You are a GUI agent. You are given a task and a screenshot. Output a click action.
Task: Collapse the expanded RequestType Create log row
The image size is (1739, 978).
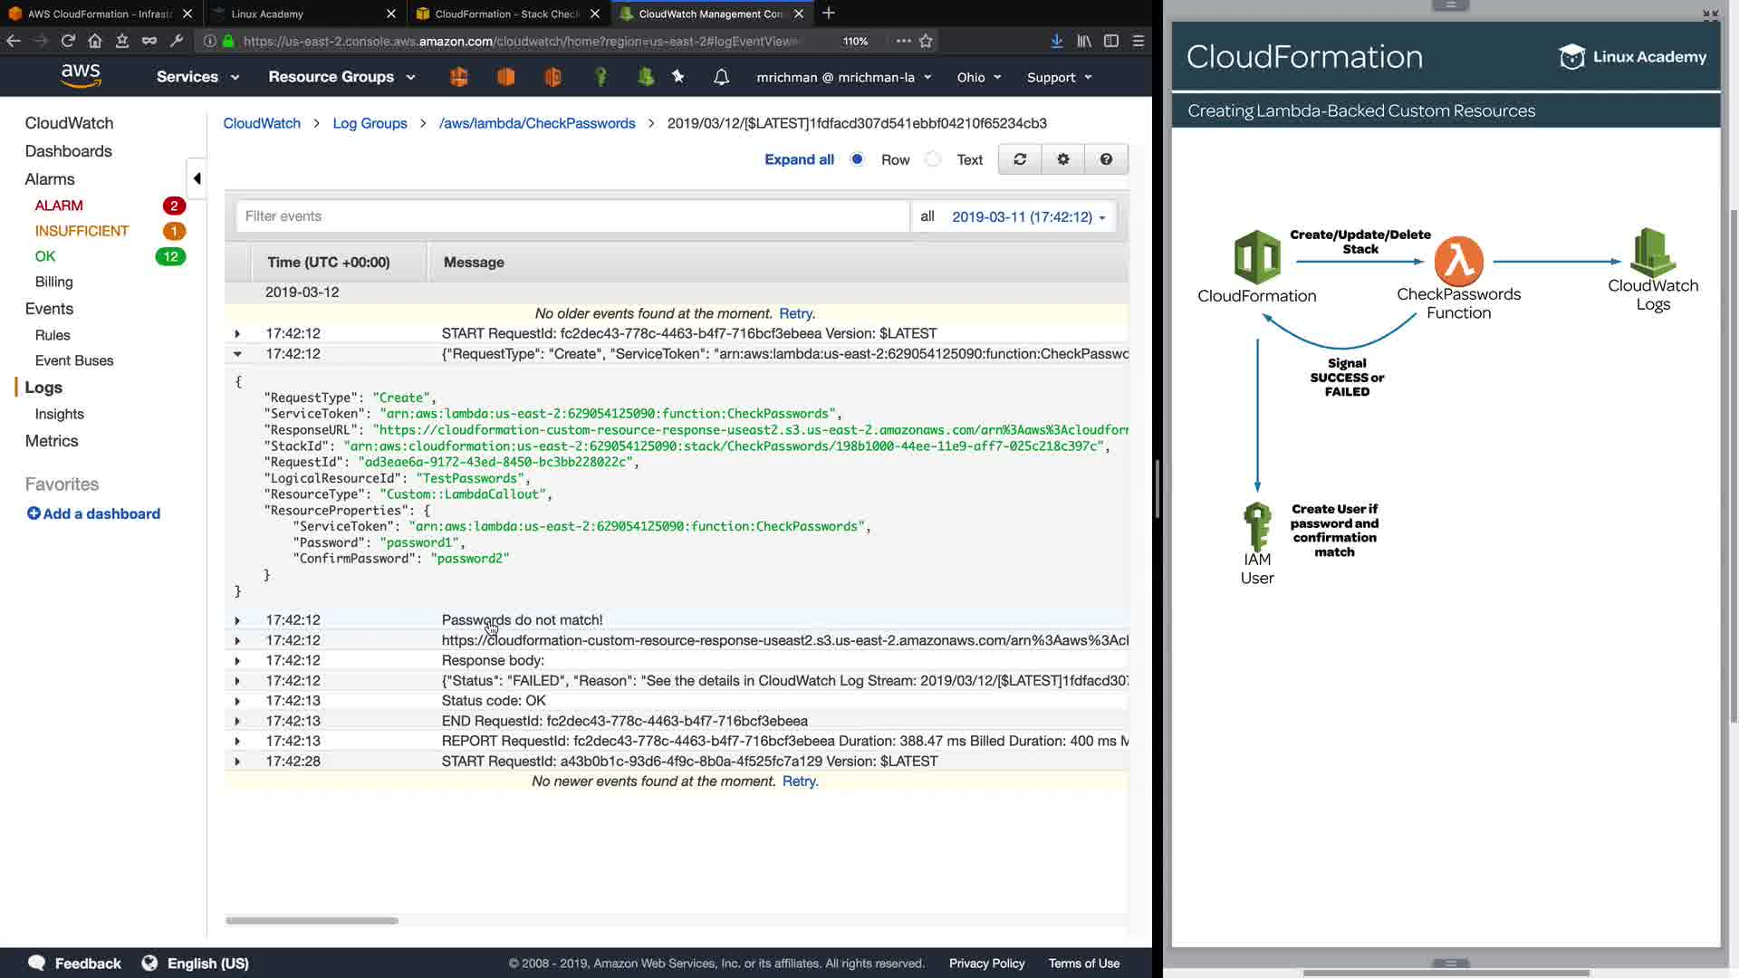pyautogui.click(x=237, y=354)
